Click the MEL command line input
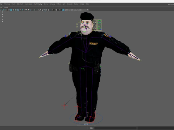Viewport: 174px width, 130px height. pyautogui.click(x=115, y=128)
